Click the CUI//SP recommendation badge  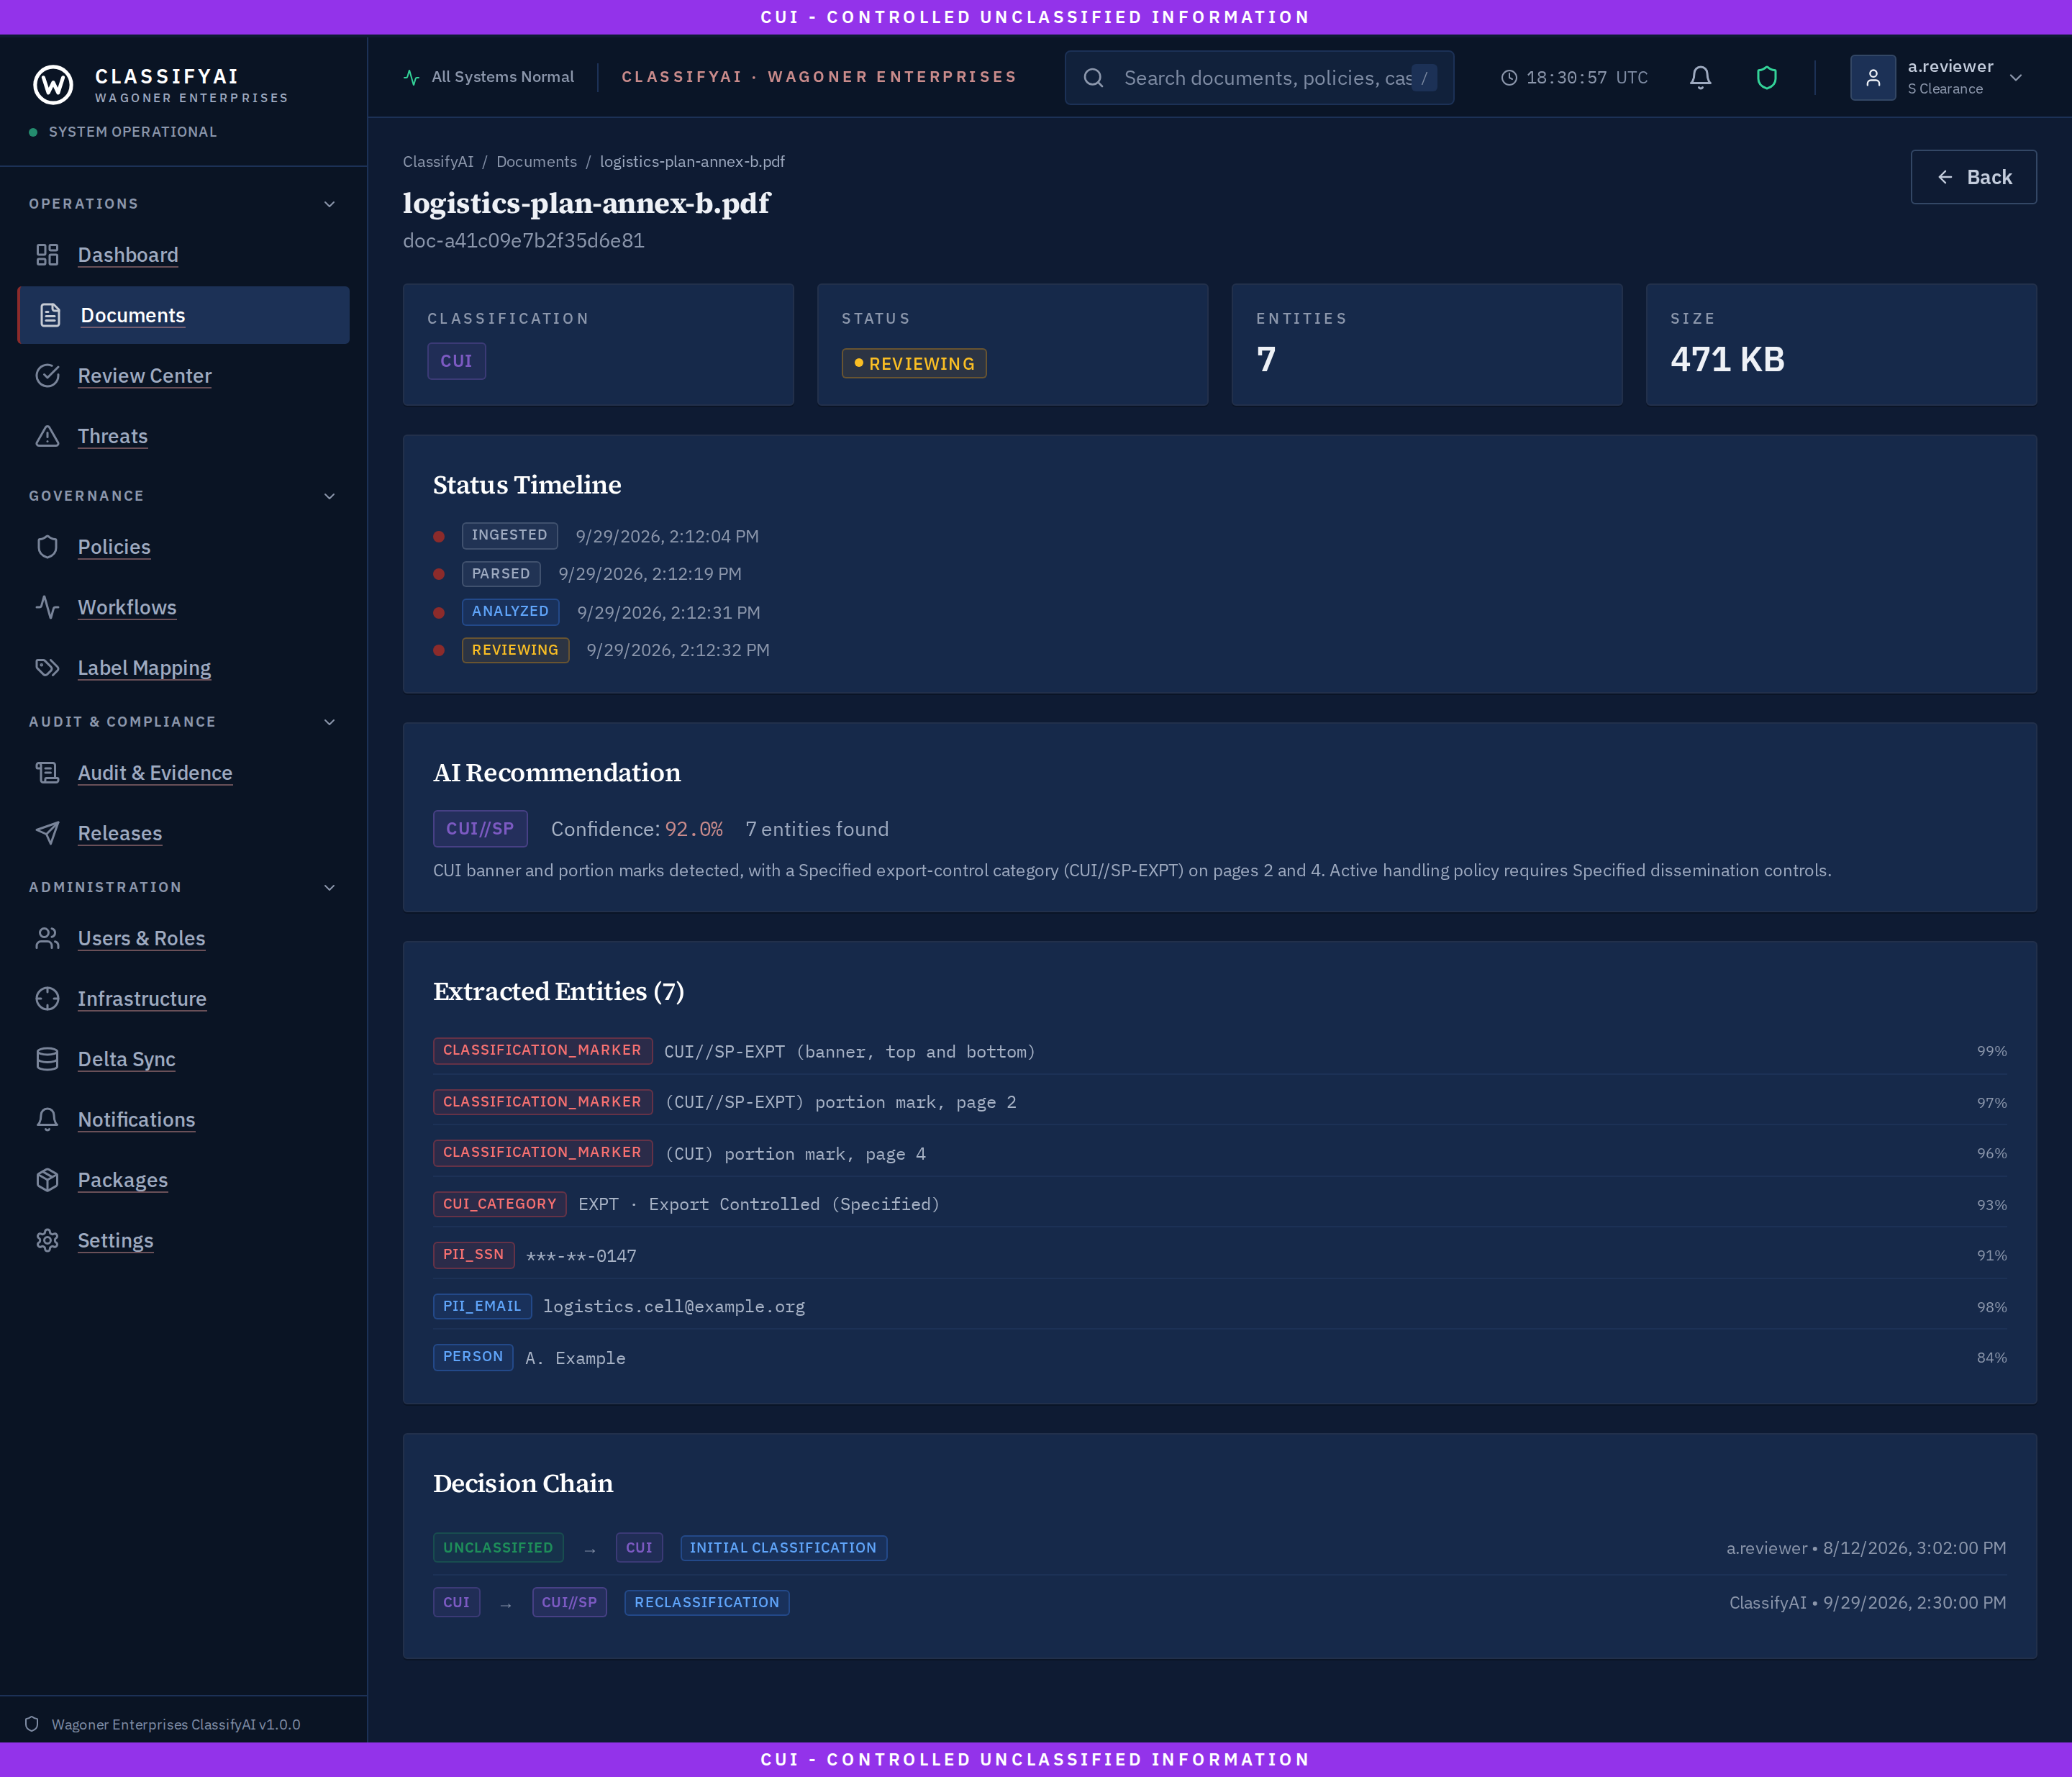[x=480, y=829]
